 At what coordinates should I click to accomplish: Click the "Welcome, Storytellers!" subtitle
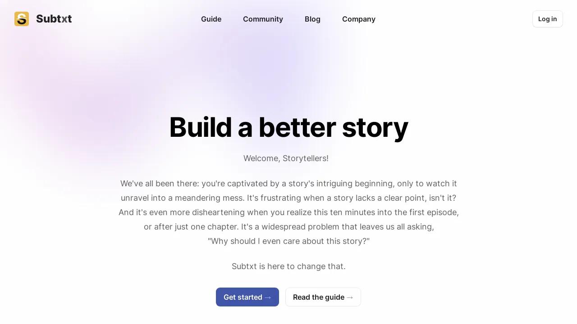(286, 158)
